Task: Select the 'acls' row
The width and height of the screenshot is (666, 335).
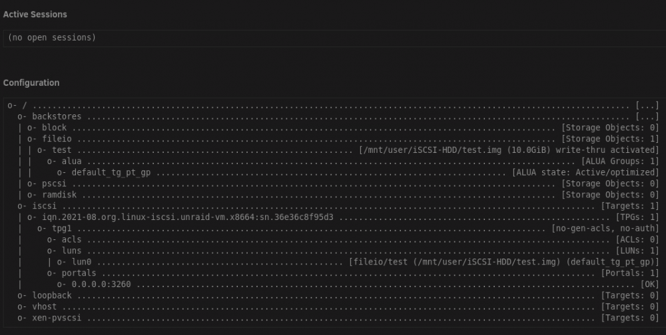Action: [353, 239]
